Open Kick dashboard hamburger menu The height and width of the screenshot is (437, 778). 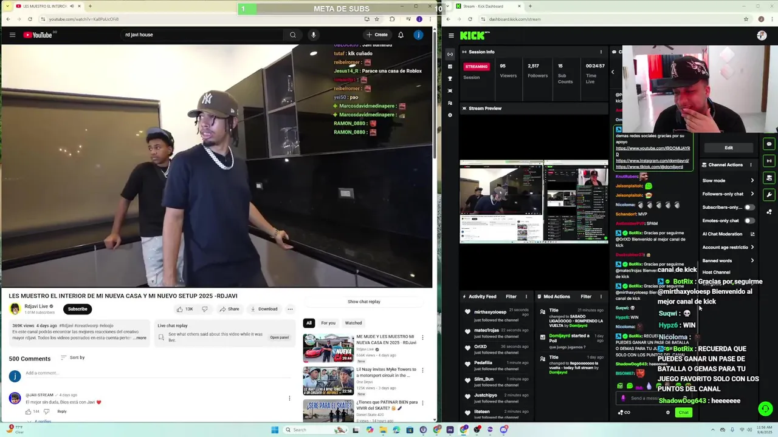[451, 36]
